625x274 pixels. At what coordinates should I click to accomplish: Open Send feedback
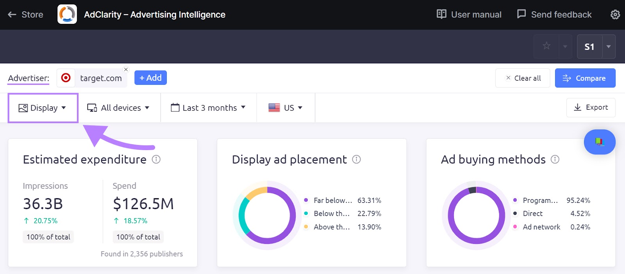pos(554,14)
